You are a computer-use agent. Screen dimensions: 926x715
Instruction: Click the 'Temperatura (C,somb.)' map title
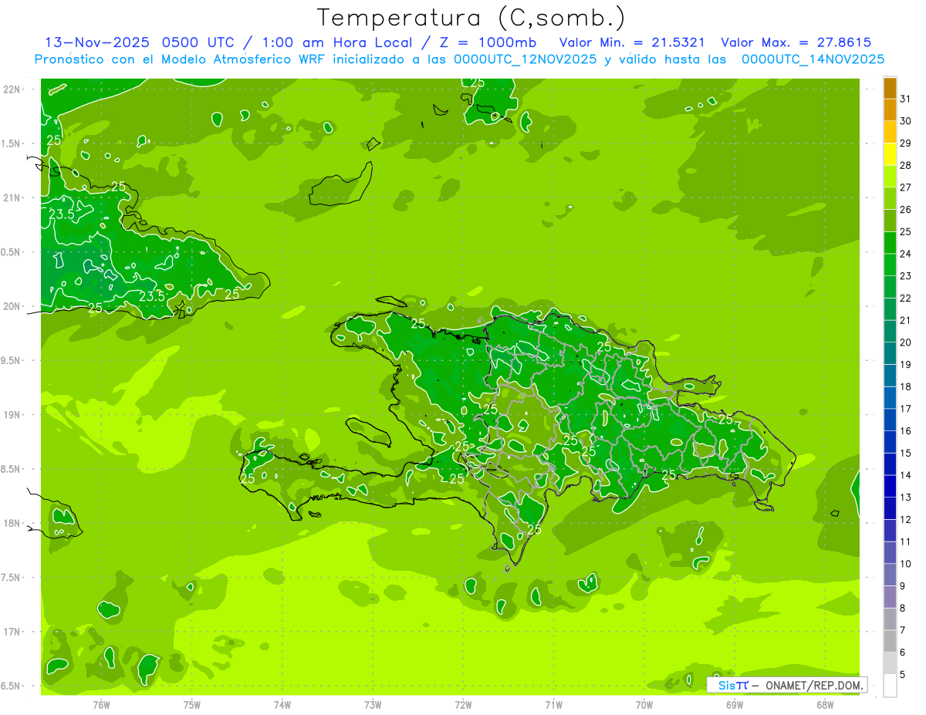click(x=471, y=17)
